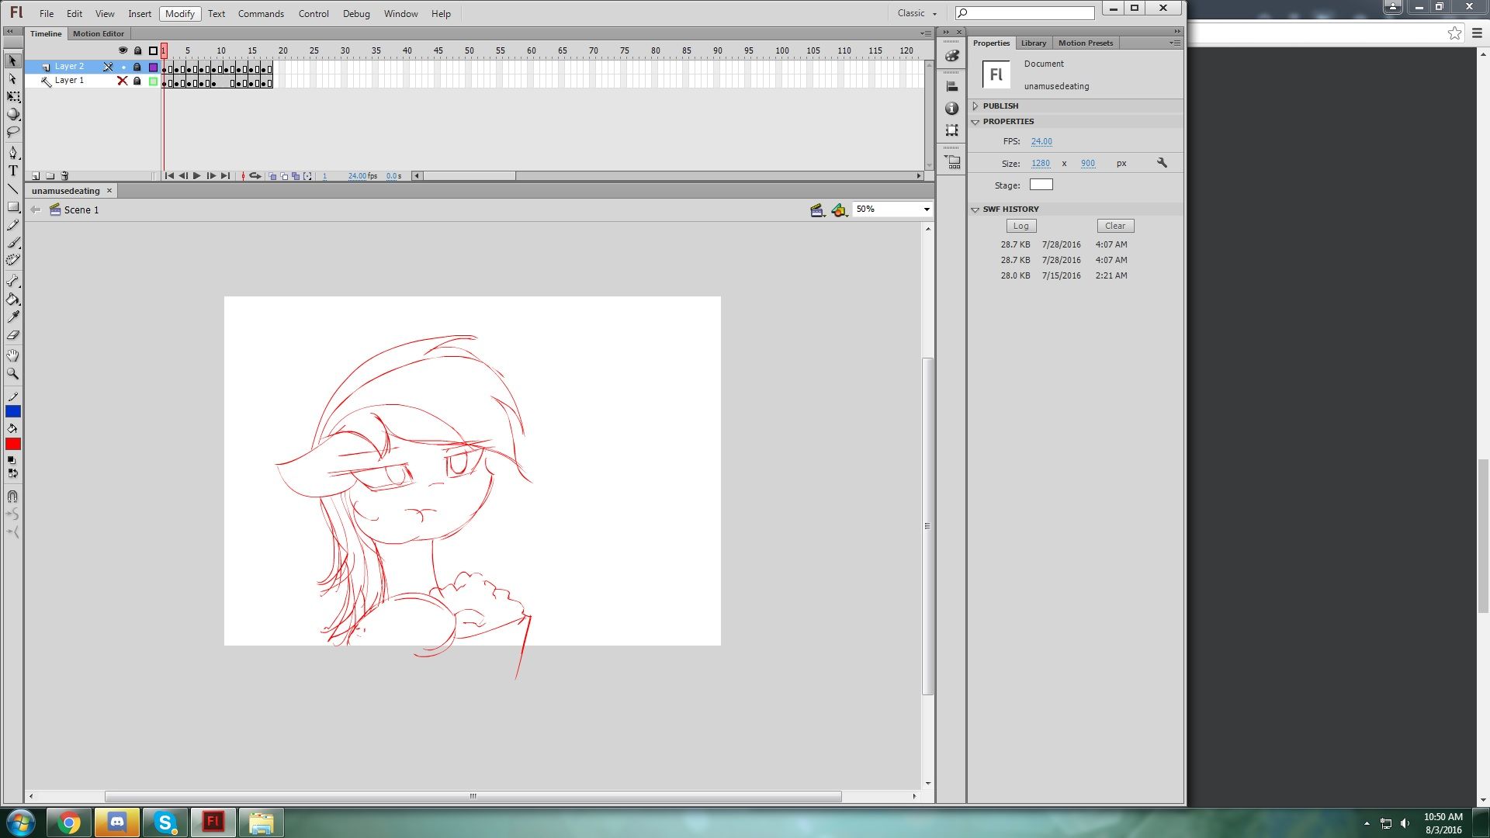
Task: Open the Modify menu
Action: point(180,14)
